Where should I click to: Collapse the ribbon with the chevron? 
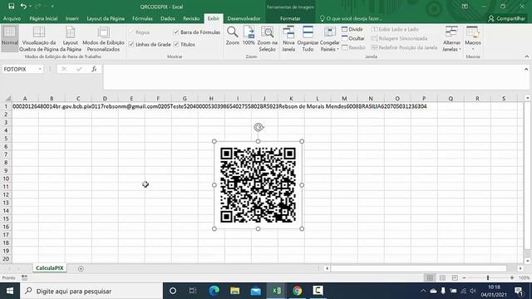(x=526, y=56)
